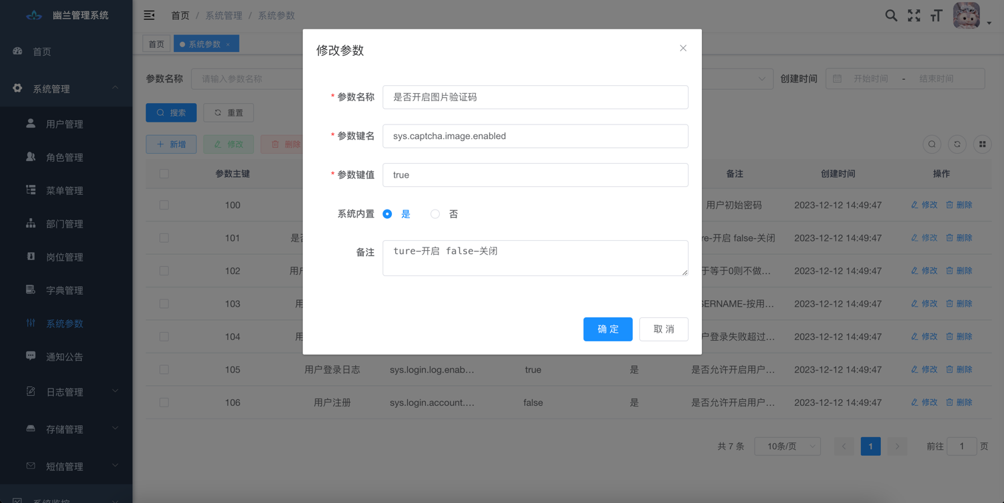Click the 前往 page number input

[961, 446]
